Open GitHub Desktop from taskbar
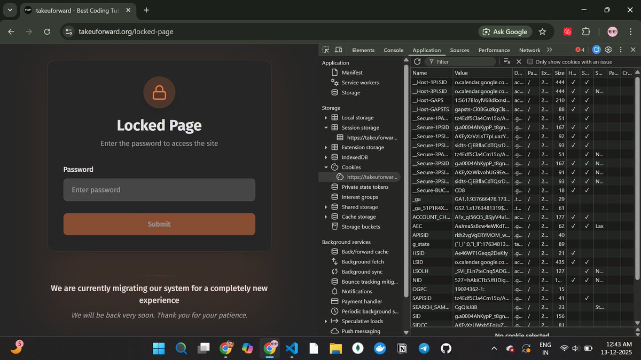The width and height of the screenshot is (641, 360). pos(445,348)
